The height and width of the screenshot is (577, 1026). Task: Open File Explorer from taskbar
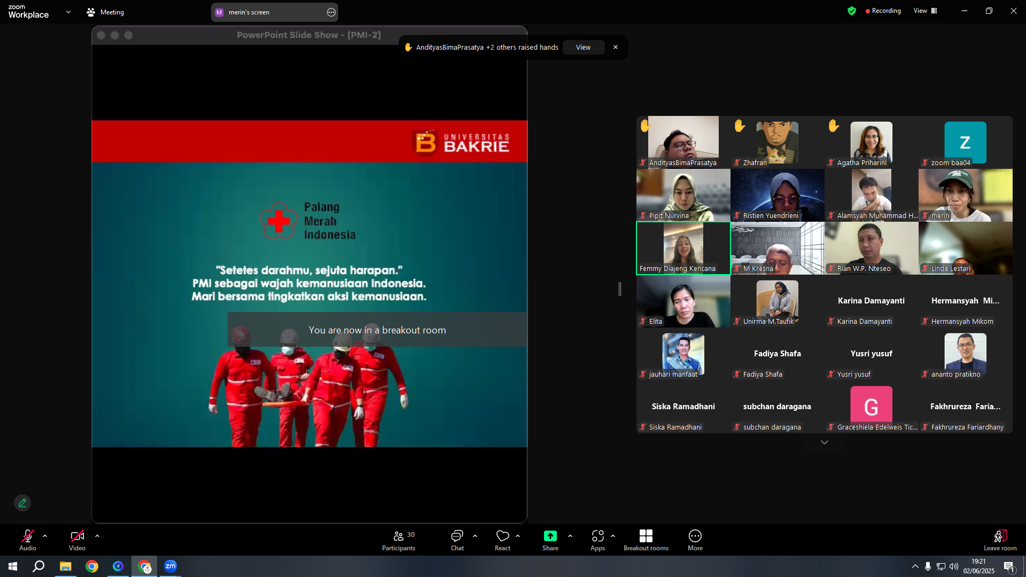pyautogui.click(x=65, y=566)
